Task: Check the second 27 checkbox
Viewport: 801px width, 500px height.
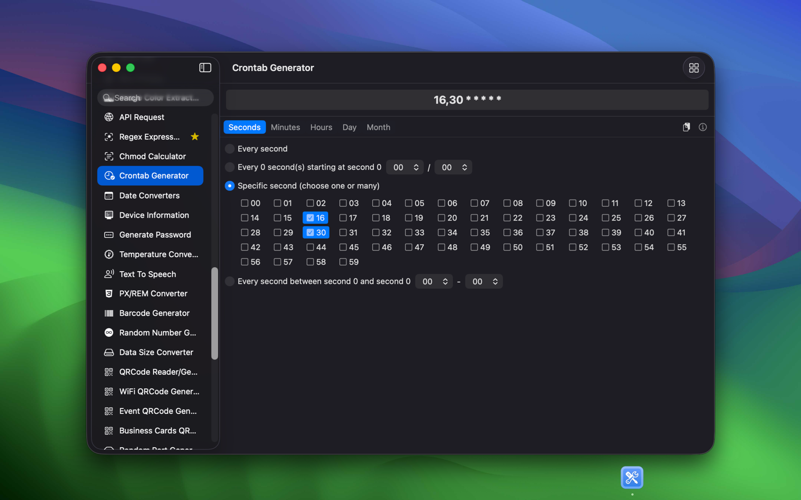Action: tap(671, 218)
